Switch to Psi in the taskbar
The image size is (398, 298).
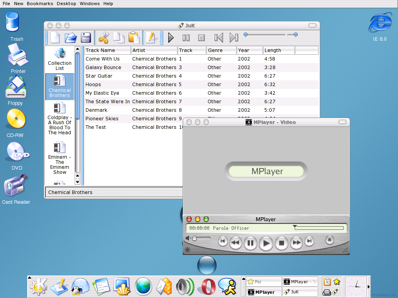tap(264, 282)
